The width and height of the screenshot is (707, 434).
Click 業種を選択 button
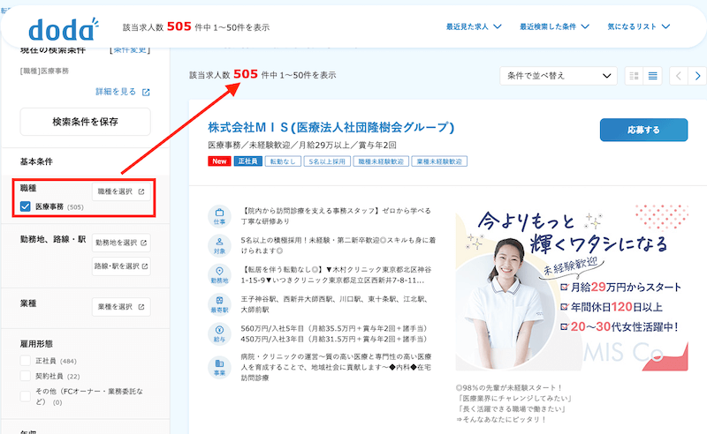[x=121, y=307]
